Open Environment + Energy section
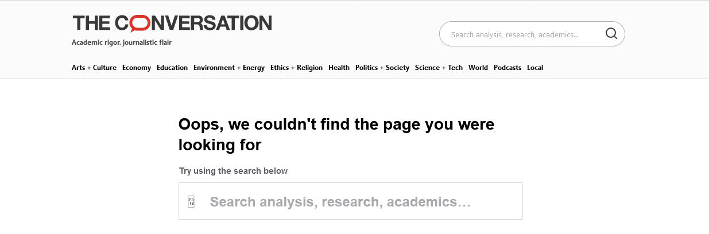The height and width of the screenshot is (234, 709). click(x=229, y=68)
